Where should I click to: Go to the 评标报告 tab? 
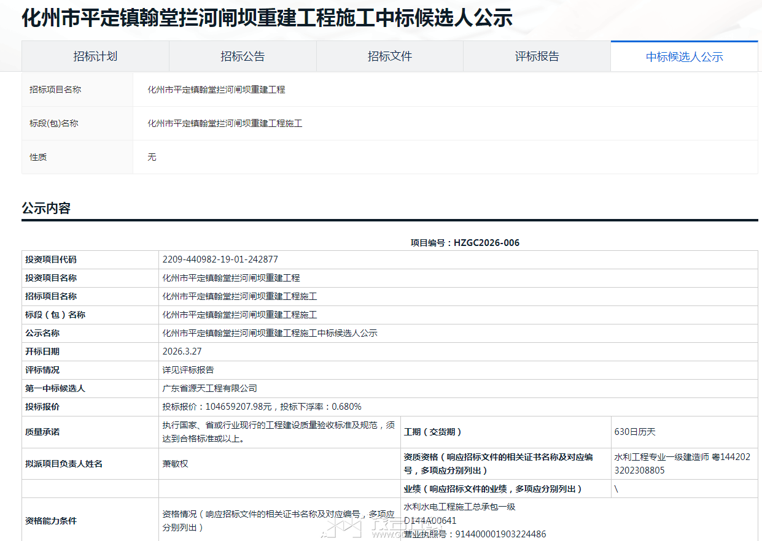tap(537, 56)
